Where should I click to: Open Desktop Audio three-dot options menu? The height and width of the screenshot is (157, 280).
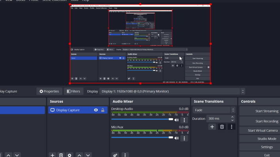coord(184,120)
